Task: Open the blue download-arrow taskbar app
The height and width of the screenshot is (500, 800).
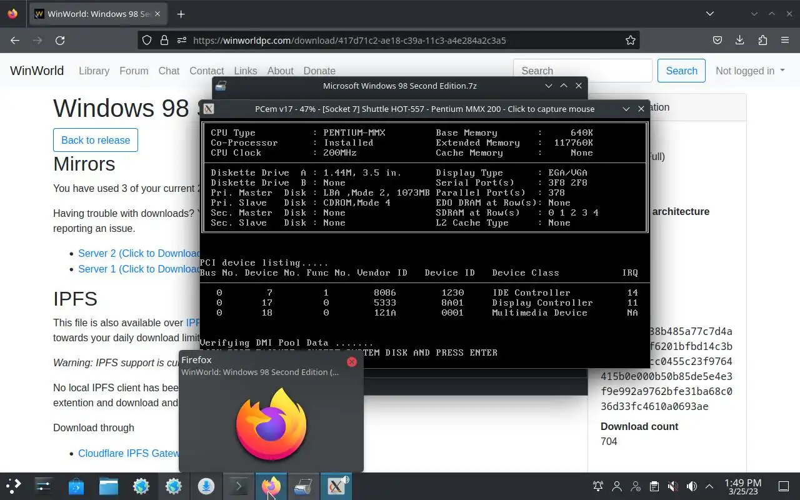Action: pos(206,486)
